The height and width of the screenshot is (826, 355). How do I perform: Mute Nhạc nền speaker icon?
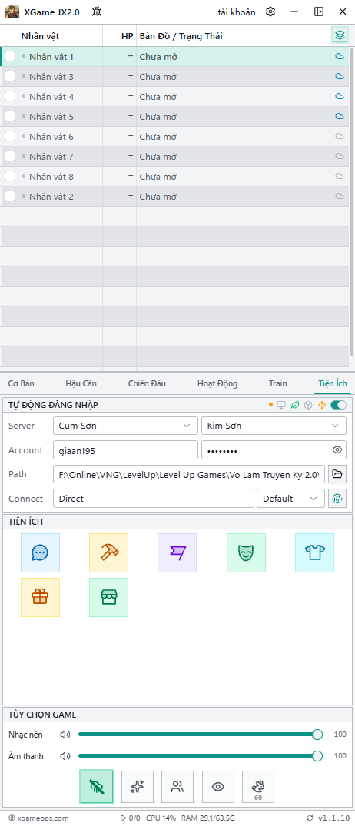pos(65,735)
